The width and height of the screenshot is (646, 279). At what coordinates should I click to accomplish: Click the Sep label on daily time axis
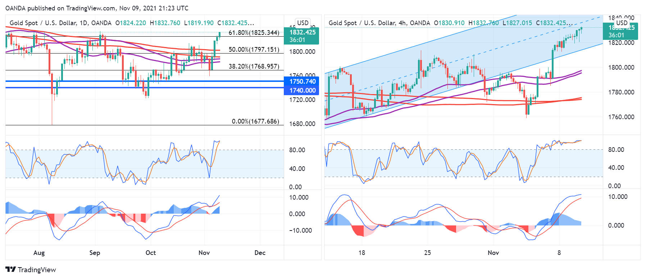tap(95, 253)
